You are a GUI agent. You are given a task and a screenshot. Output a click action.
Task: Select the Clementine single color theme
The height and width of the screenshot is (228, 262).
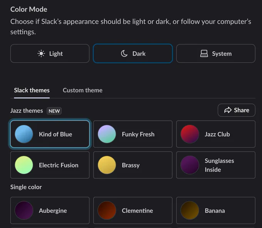133,210
